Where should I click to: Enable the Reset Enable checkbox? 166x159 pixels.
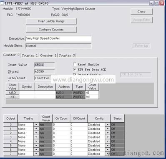point(75,64)
